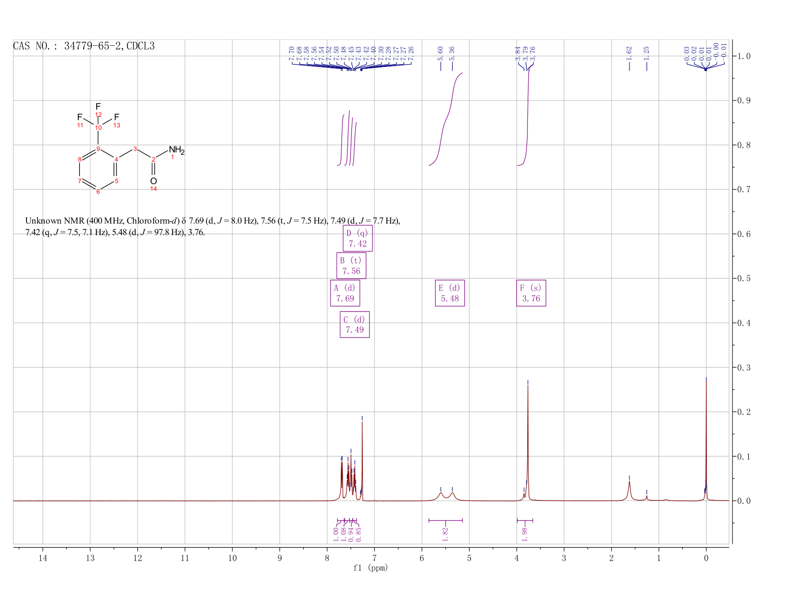Click the ring atom labeled 6
The image size is (794, 613).
pos(98,191)
